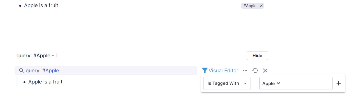Focus the query input field
Viewport: 354px width, 101px height.
[106, 71]
